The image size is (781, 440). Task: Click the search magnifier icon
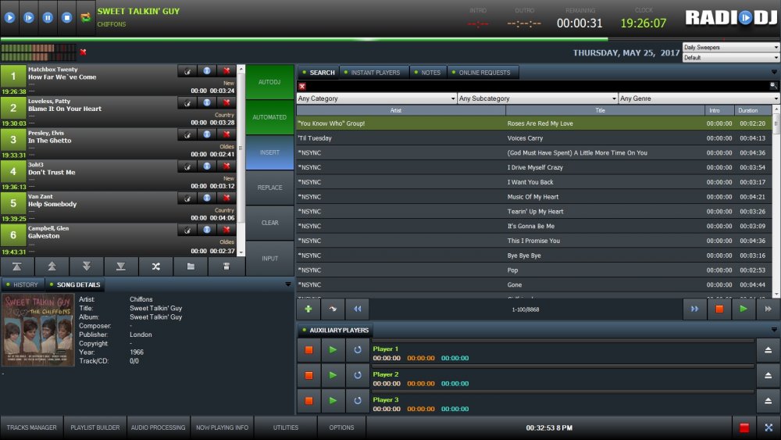773,86
